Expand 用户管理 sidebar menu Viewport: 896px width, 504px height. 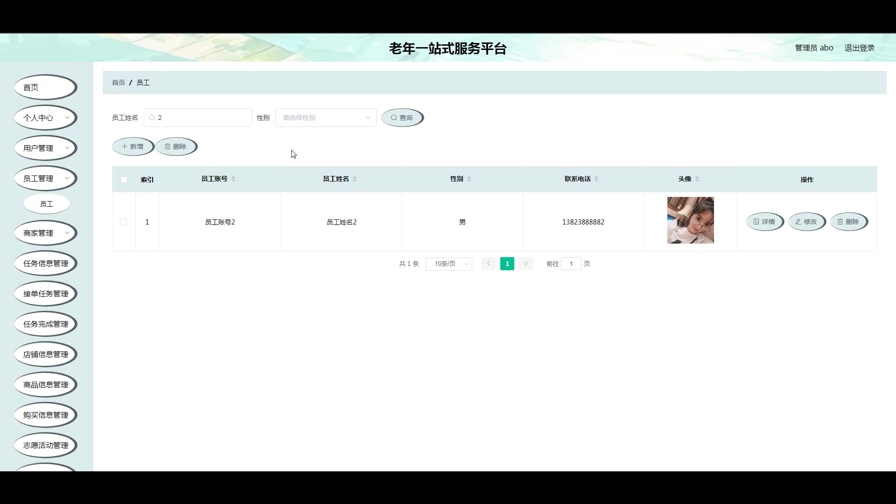click(x=45, y=148)
